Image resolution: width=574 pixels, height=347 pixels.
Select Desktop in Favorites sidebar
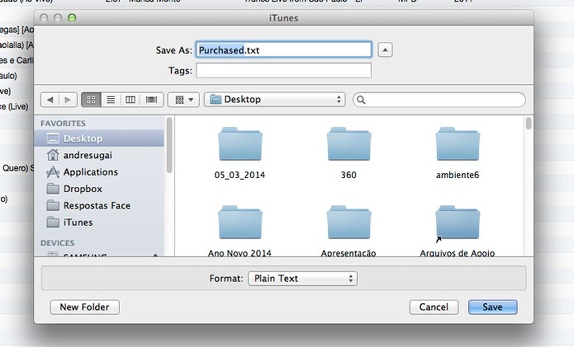coord(99,139)
